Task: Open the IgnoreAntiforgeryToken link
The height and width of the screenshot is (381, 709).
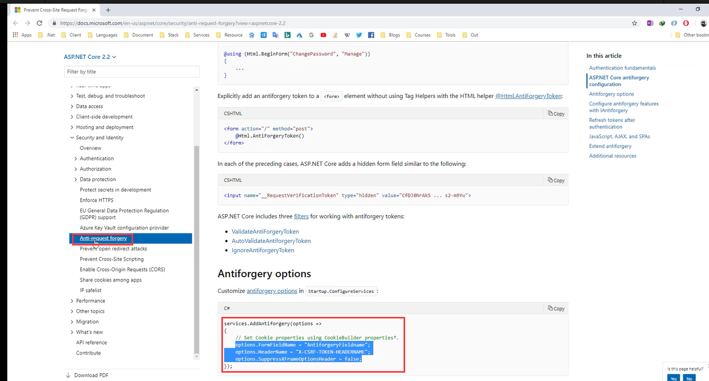Action: point(263,250)
